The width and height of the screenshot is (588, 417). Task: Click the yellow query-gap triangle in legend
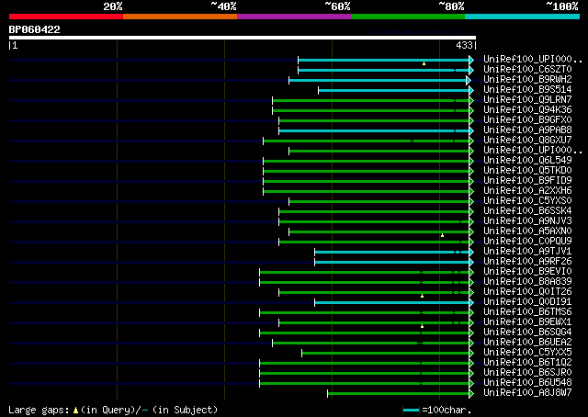pos(75,411)
